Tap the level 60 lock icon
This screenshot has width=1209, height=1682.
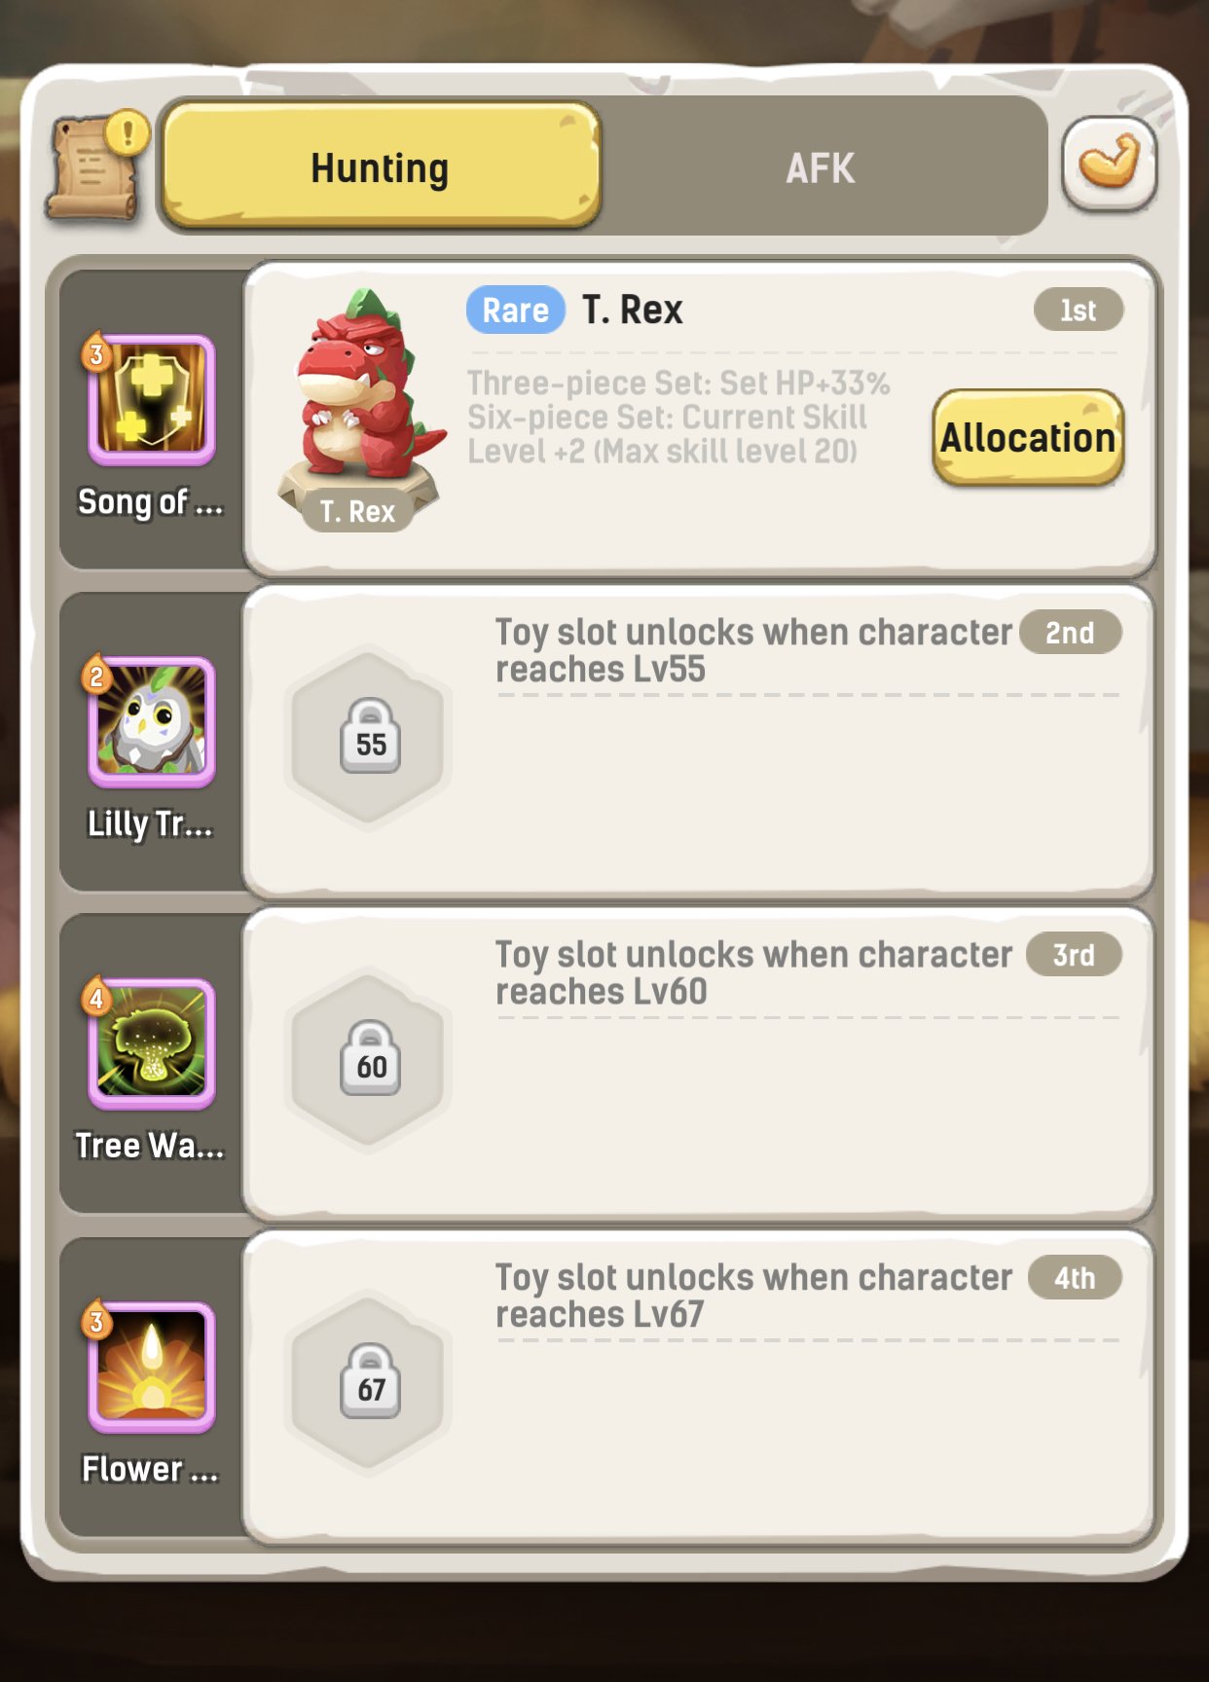(x=370, y=1059)
